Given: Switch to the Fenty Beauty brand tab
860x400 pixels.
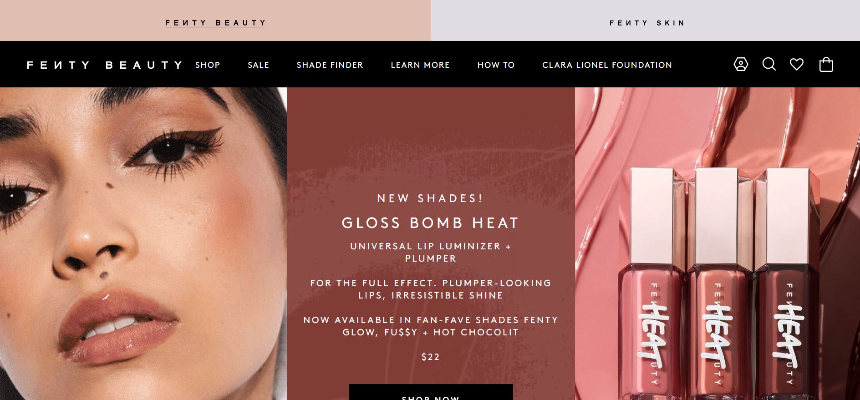Looking at the screenshot, I should tap(215, 23).
